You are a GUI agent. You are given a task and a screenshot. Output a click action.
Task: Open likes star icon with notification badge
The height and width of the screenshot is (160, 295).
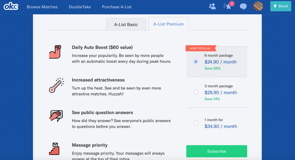(228, 6)
